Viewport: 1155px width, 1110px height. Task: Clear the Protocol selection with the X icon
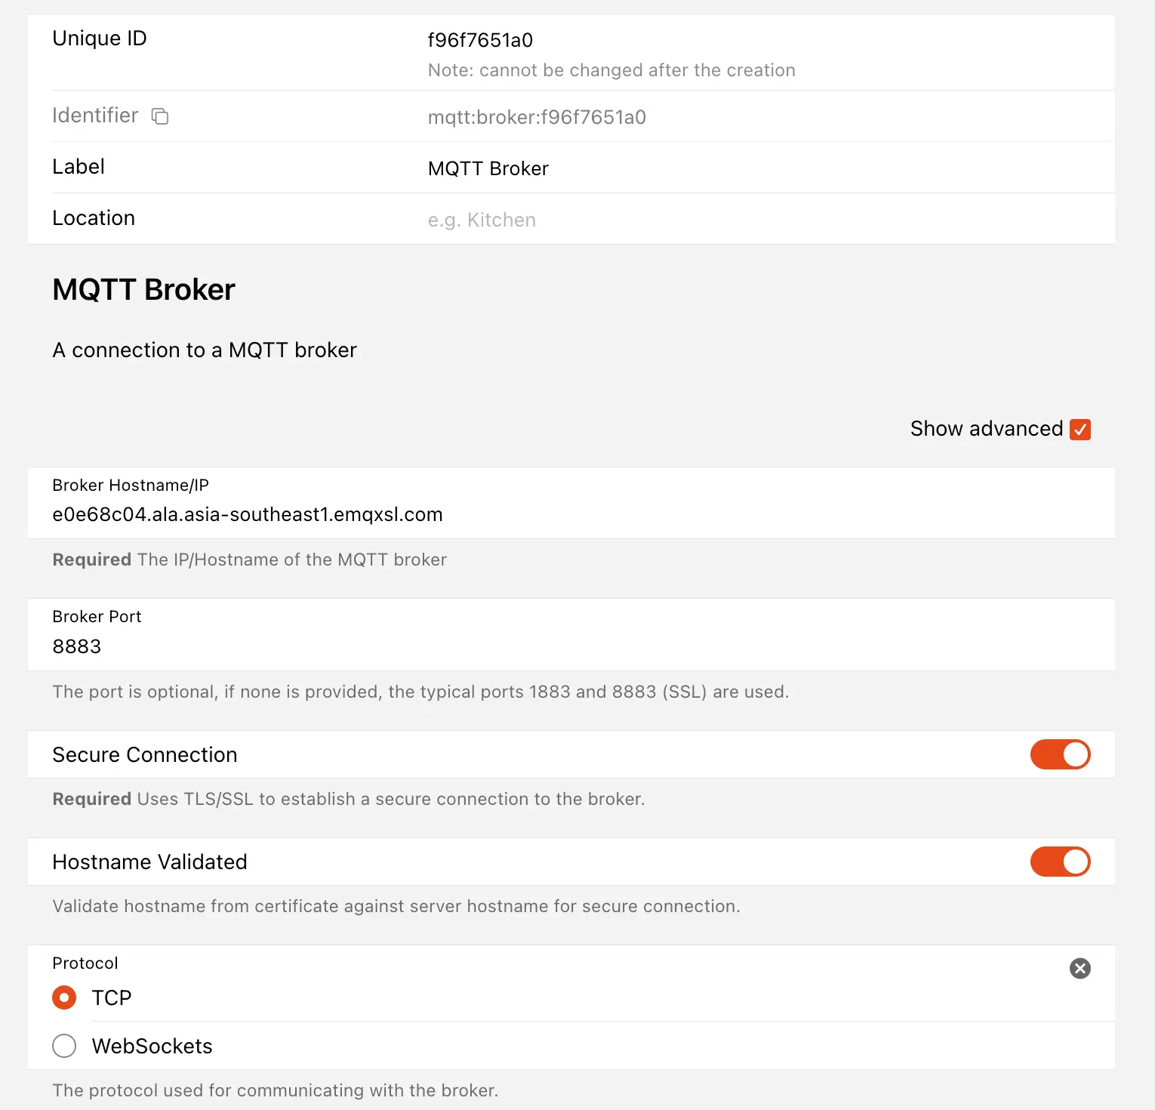(x=1080, y=969)
